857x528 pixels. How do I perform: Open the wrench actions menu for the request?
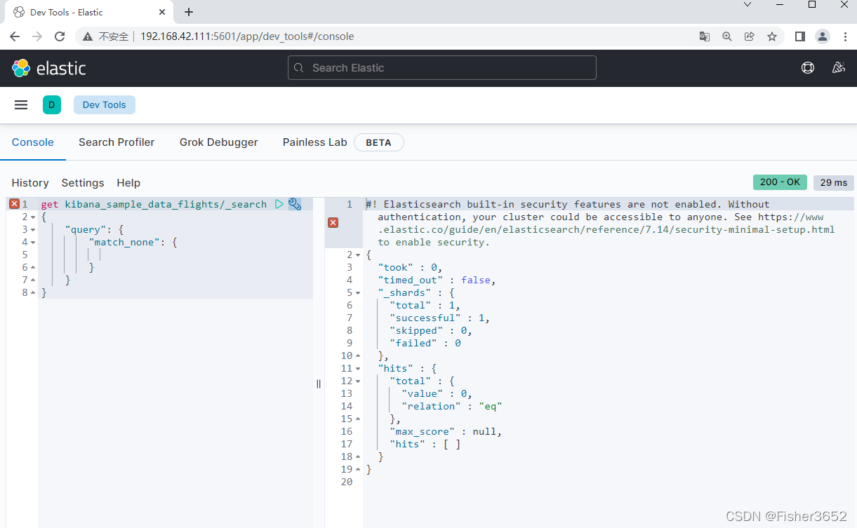[295, 204]
